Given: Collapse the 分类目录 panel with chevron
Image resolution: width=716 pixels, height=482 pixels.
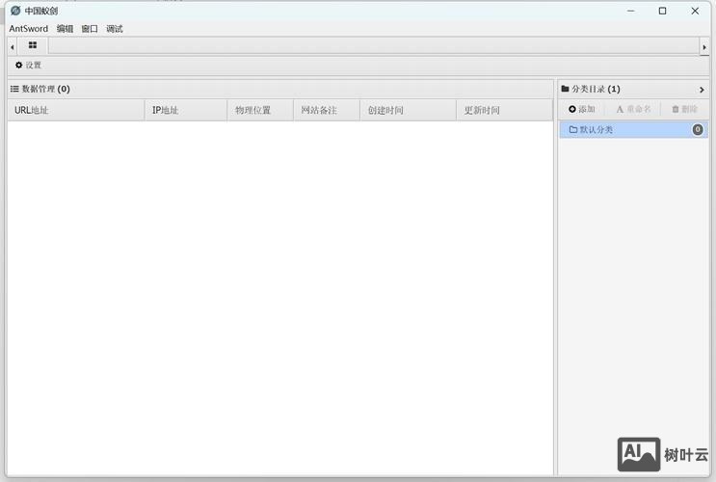Looking at the screenshot, I should click(702, 90).
